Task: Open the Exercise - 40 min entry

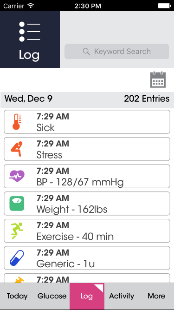Action: (87, 231)
